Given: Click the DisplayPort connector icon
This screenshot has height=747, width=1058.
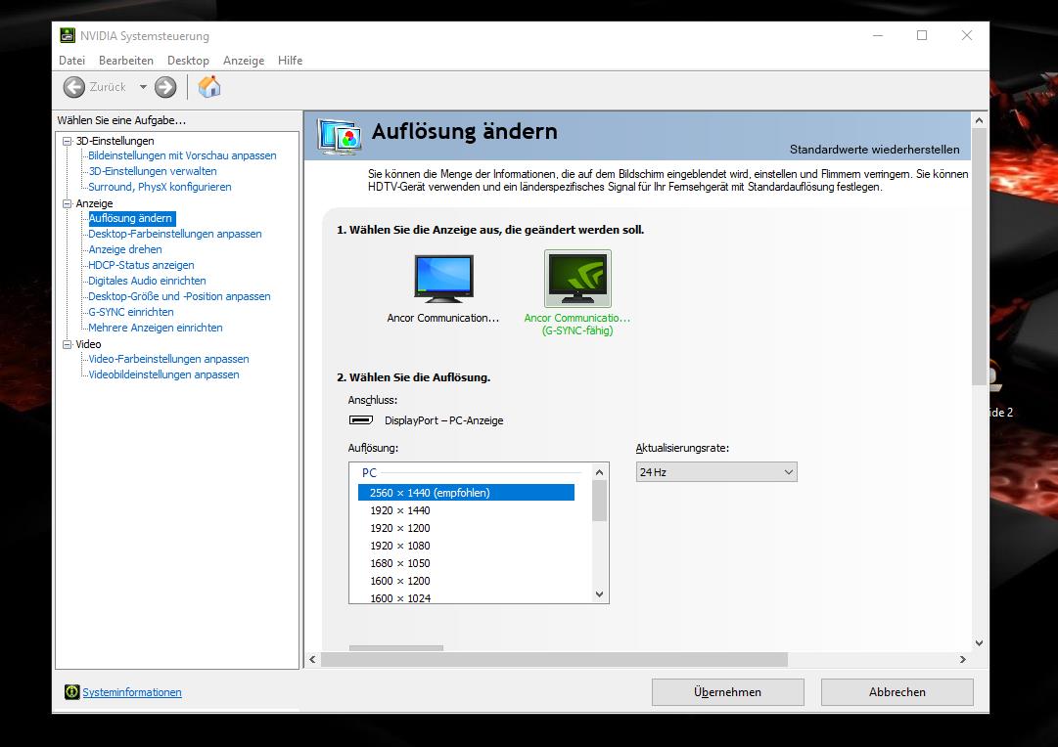Looking at the screenshot, I should (x=361, y=420).
